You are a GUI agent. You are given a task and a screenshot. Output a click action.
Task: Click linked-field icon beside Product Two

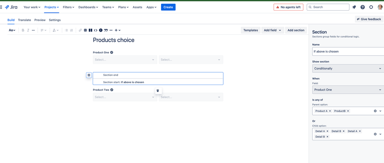[112, 90]
